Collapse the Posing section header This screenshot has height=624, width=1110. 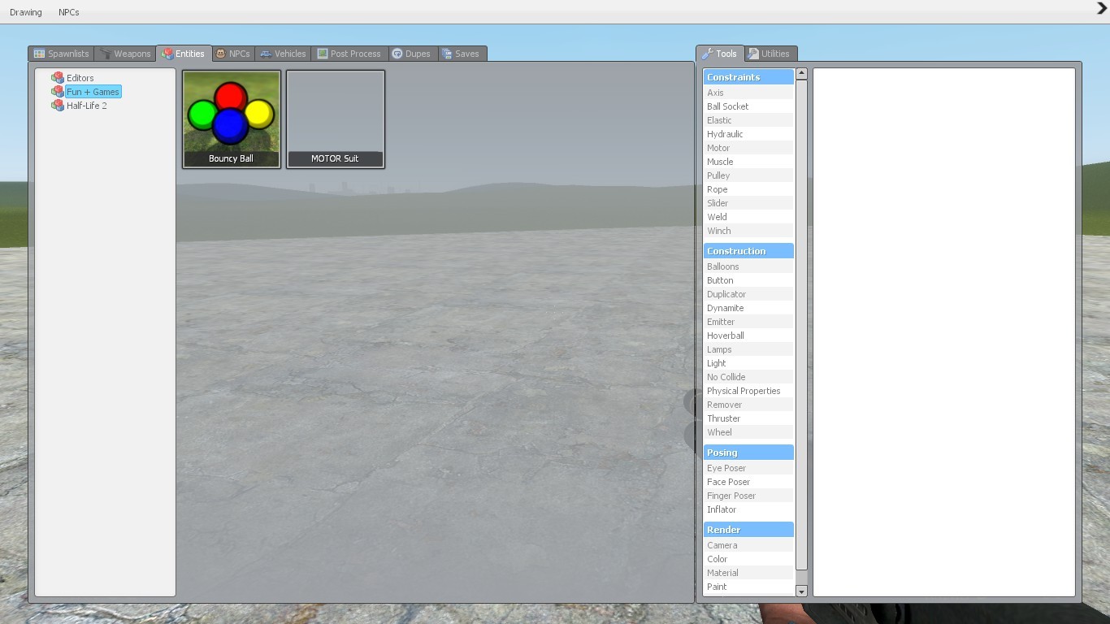point(748,453)
